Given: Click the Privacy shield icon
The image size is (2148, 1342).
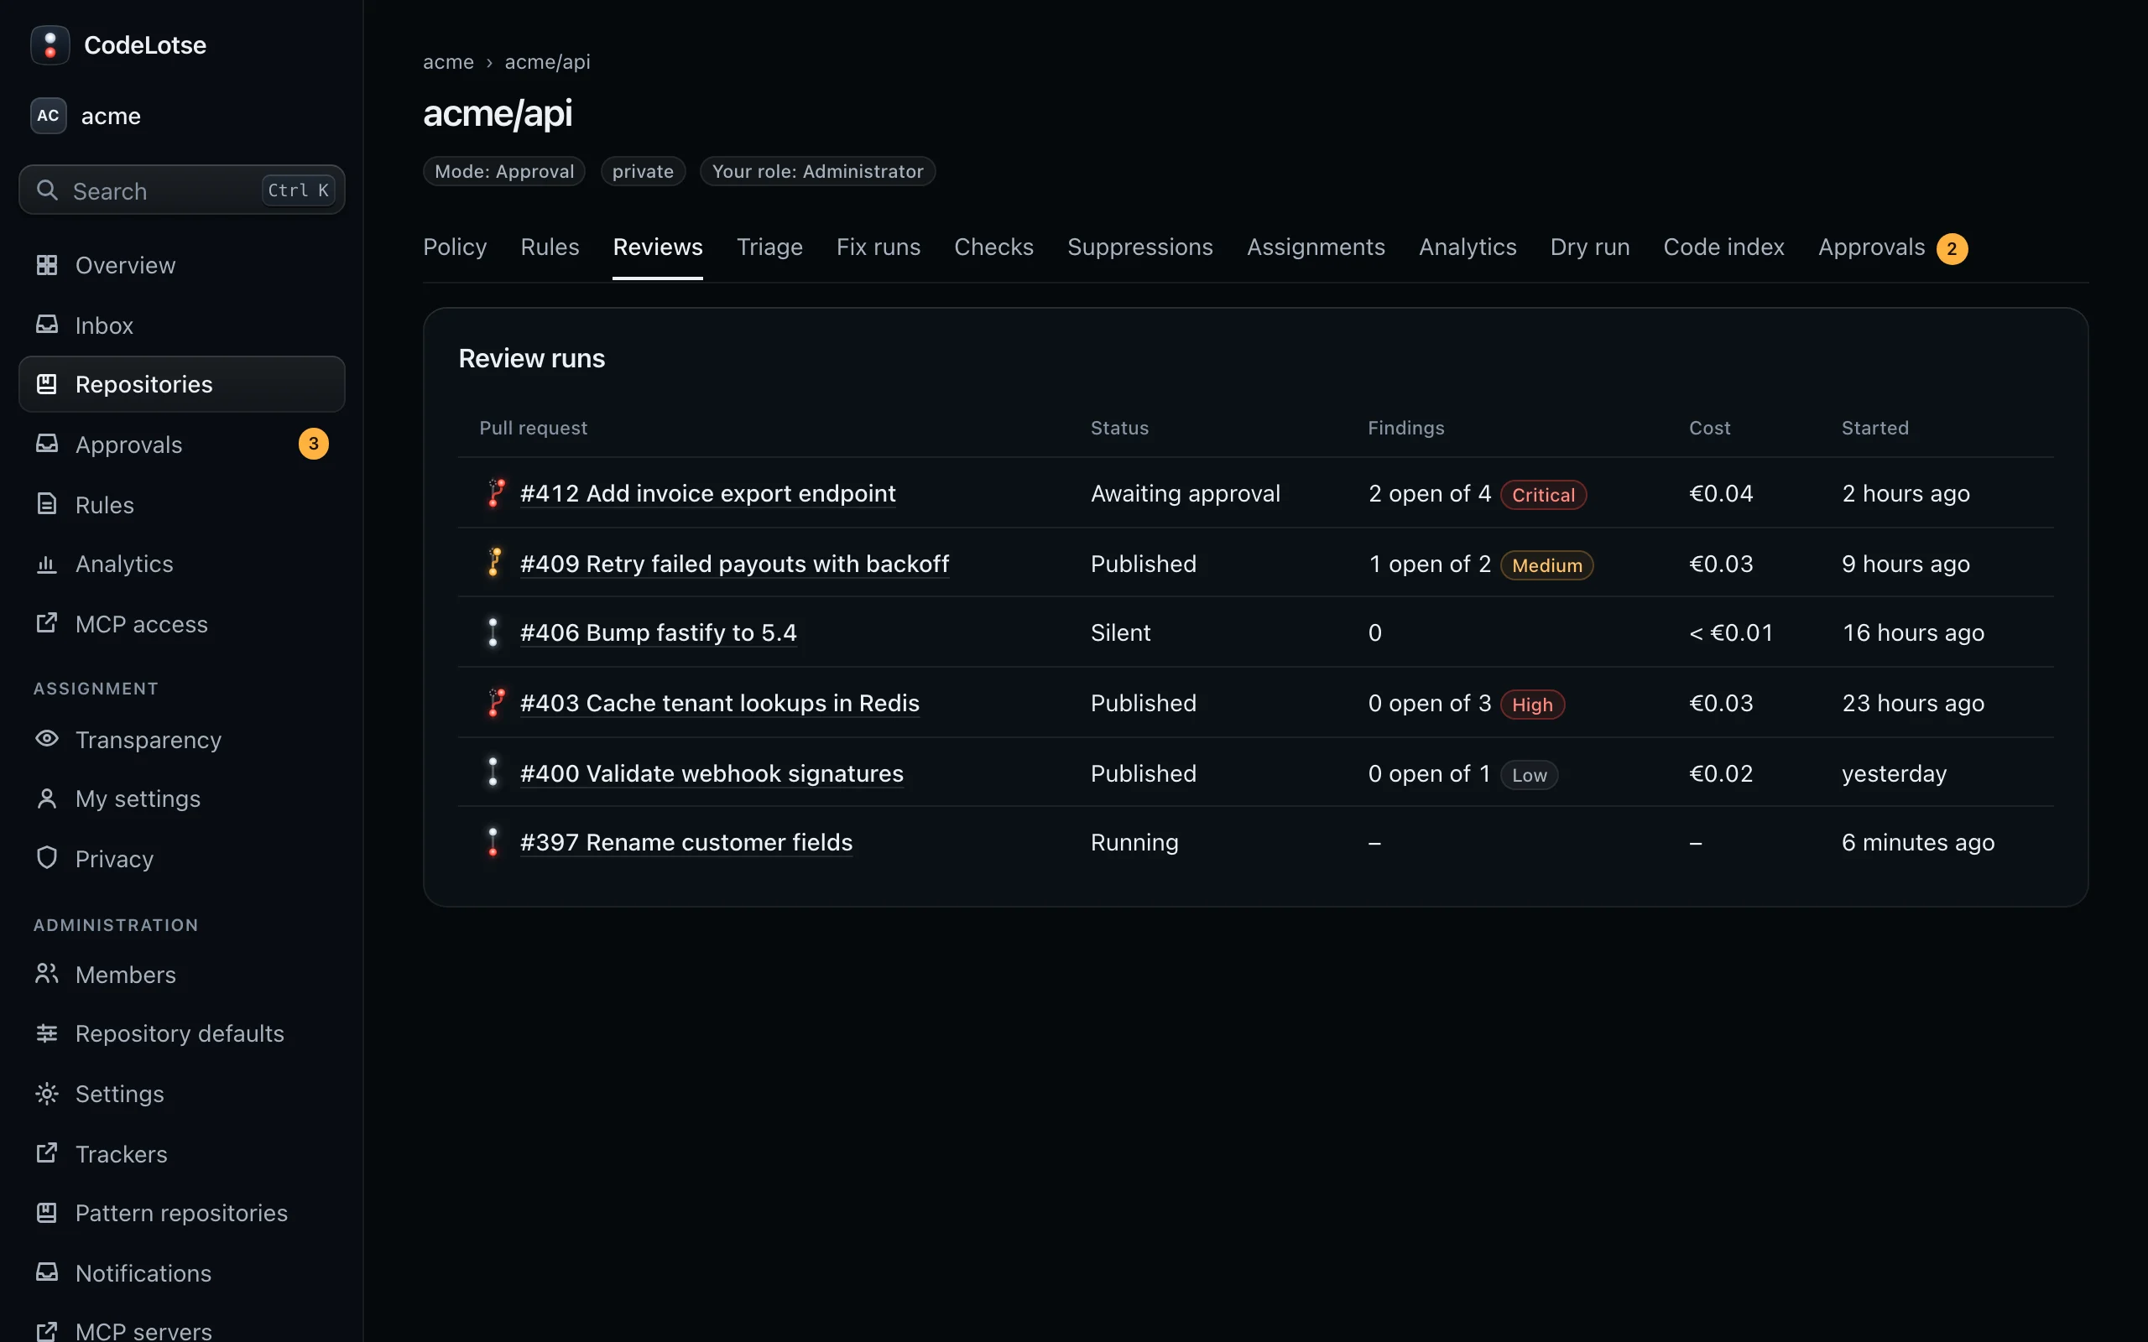Looking at the screenshot, I should [47, 858].
